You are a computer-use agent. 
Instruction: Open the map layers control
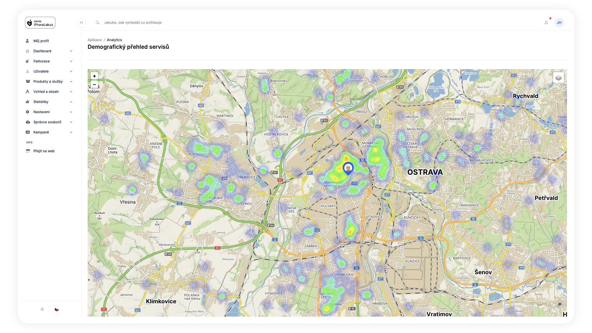click(558, 78)
